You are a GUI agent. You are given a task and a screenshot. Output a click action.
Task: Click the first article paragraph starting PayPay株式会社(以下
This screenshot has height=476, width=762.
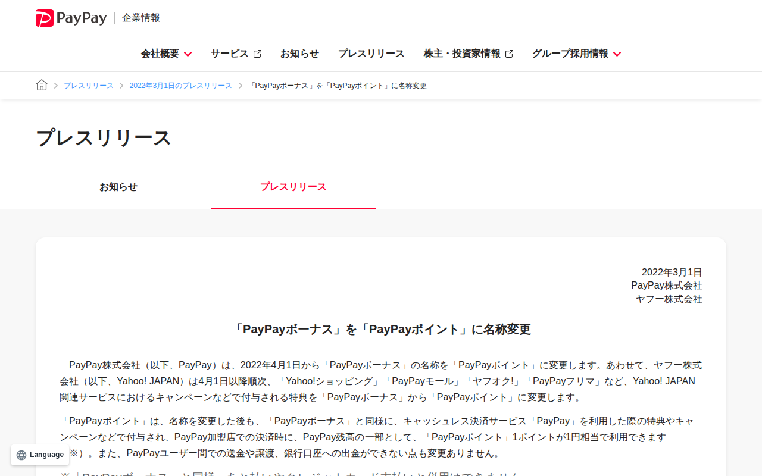pyautogui.click(x=381, y=381)
